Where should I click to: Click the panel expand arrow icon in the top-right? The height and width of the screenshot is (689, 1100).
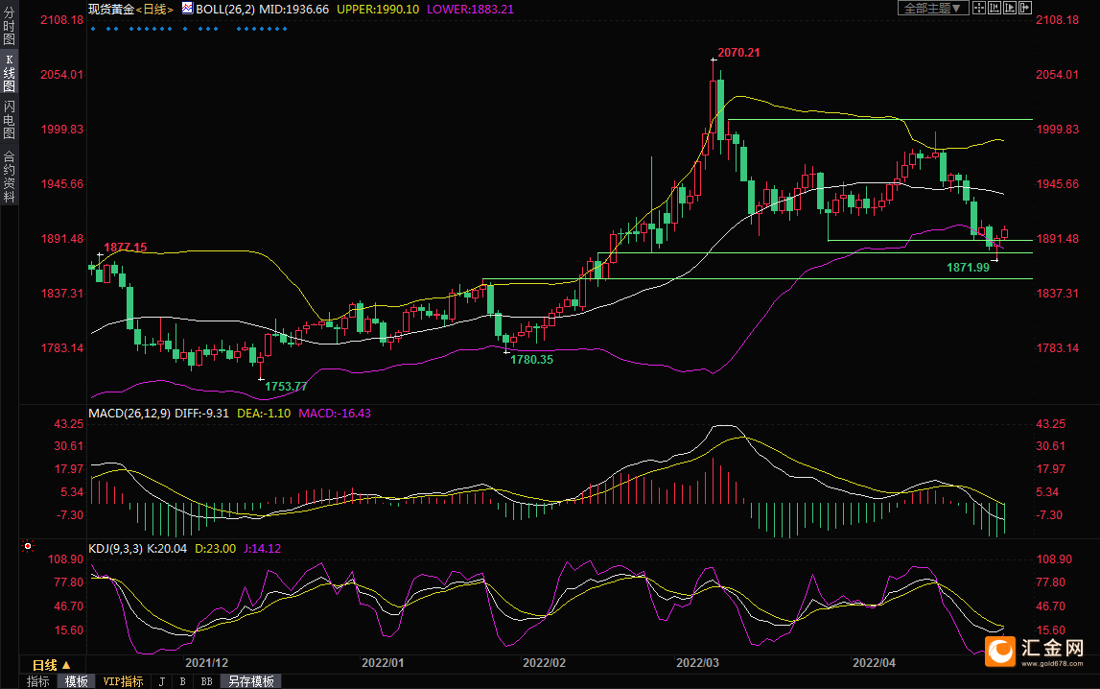[x=1025, y=8]
